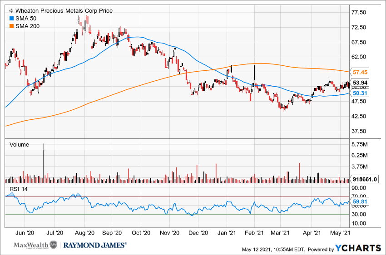Click the 3.75M volume axis label
Image resolution: width=386 pixels, height=255 pixels.
(x=359, y=167)
